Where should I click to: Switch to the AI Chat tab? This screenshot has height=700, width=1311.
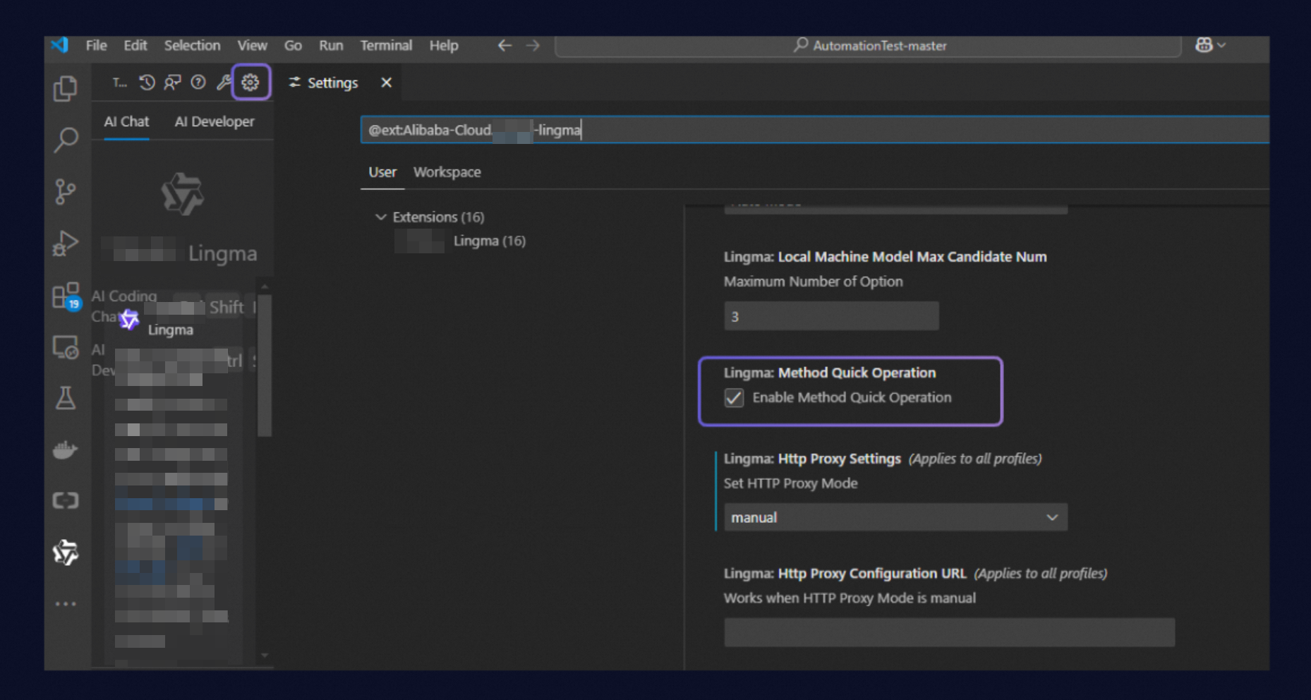[x=126, y=122]
